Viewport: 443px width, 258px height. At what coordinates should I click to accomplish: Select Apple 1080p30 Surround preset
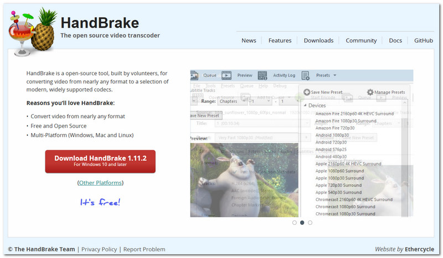(x=339, y=178)
